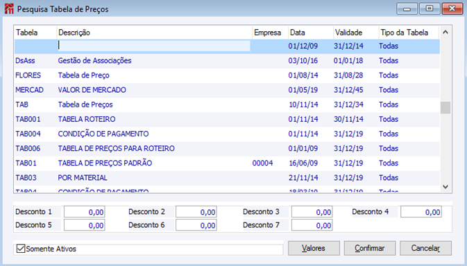
Task: Click the Empresa value 00004
Action: tap(263, 163)
